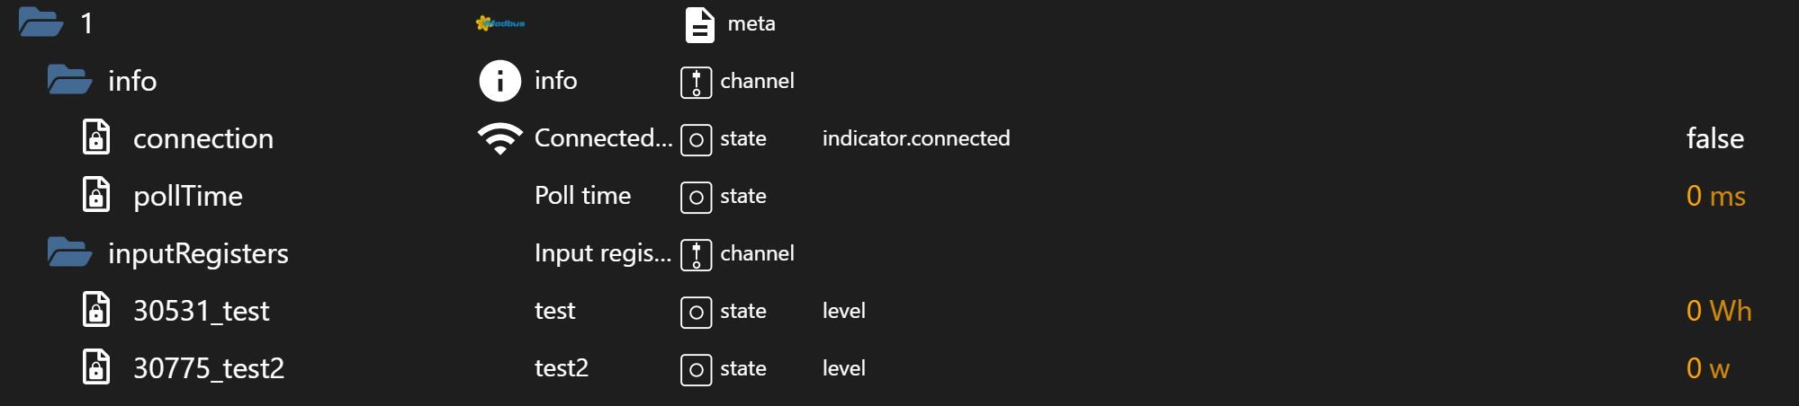Select the pollTime tree item
The height and width of the screenshot is (406, 1799).
pos(187,196)
